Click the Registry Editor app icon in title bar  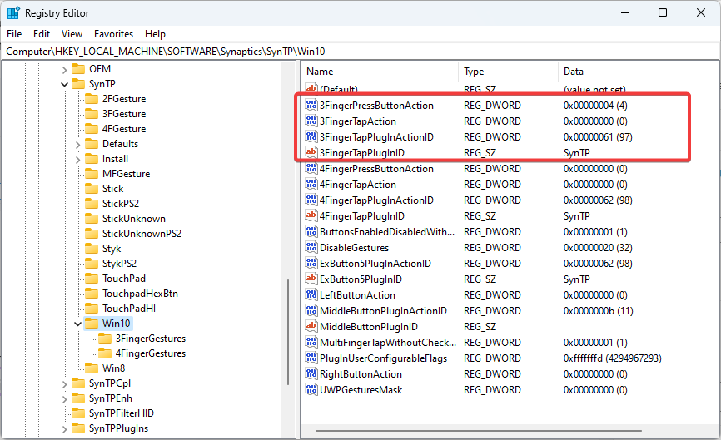pos(13,12)
